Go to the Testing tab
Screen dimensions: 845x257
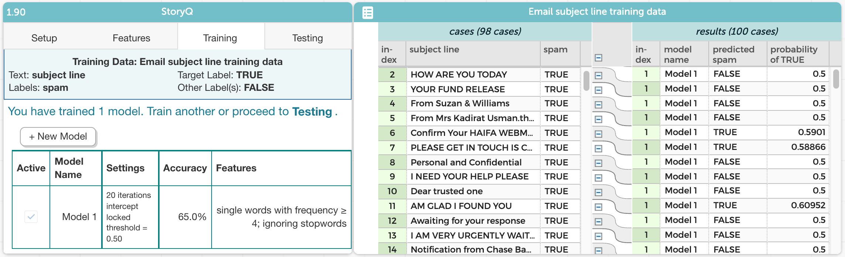point(308,38)
